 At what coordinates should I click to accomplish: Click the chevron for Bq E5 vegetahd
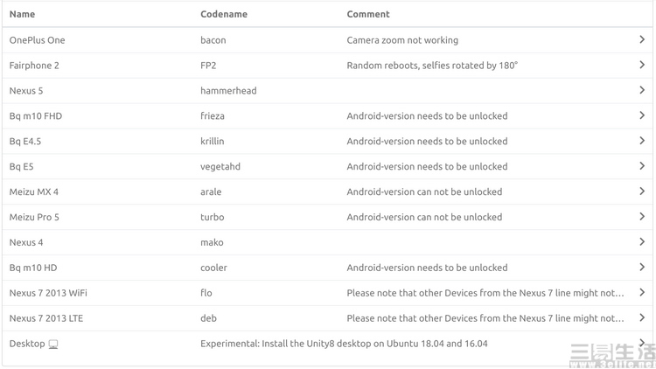pyautogui.click(x=642, y=165)
